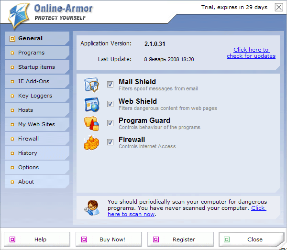The image size is (287, 250).
Task: Click the pink square icon on Register
Action: pos(156,239)
